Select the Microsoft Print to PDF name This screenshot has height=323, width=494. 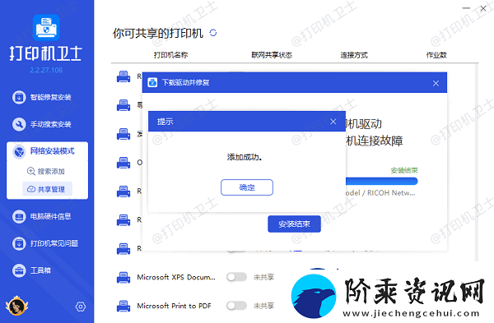pyautogui.click(x=174, y=306)
